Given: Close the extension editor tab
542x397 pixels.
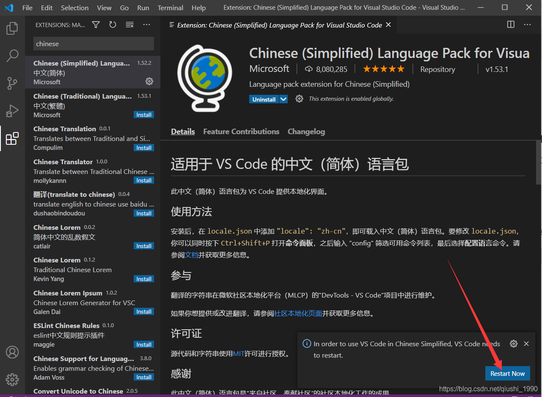Looking at the screenshot, I should coord(388,25).
